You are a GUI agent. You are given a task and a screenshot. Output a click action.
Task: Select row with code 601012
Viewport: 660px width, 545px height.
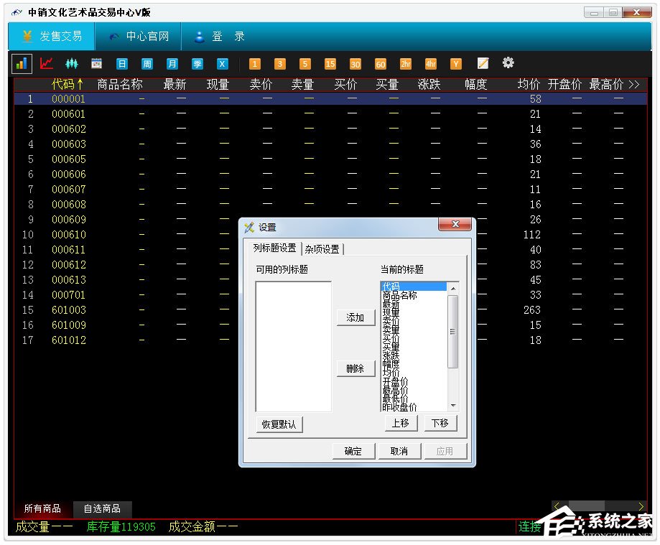(330, 340)
